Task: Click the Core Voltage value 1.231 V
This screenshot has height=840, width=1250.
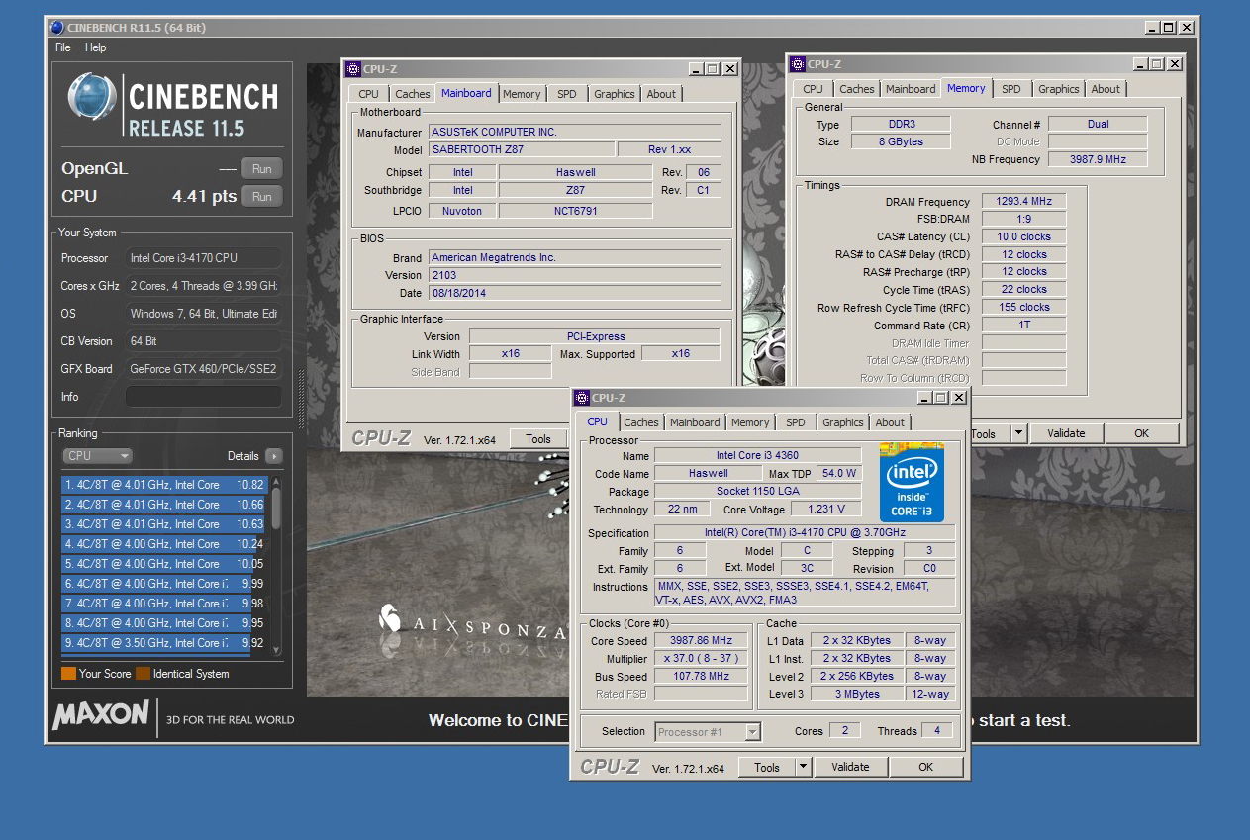Action: (827, 510)
